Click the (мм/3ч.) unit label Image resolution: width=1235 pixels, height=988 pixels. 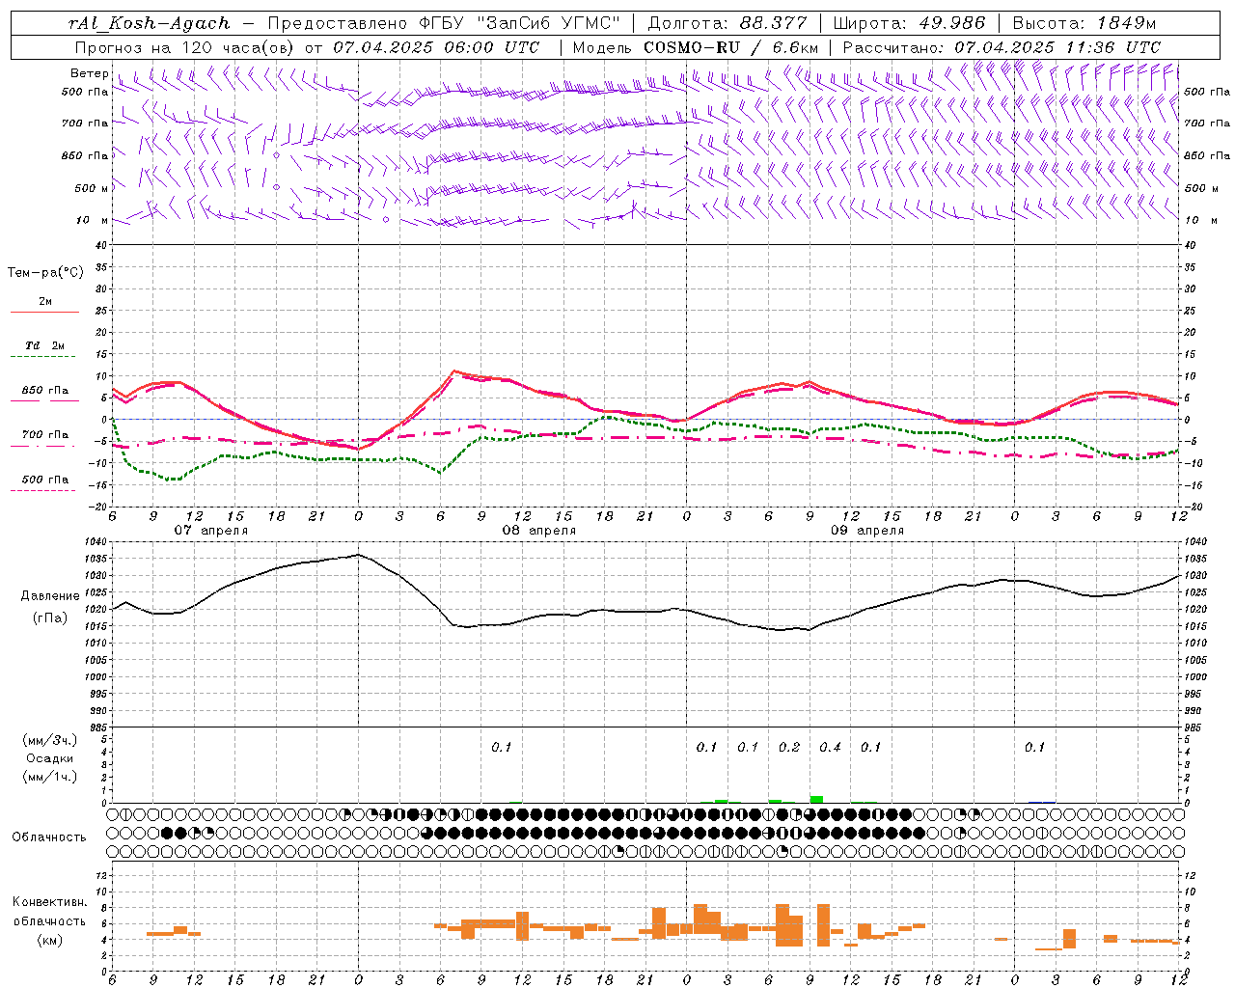point(50,740)
